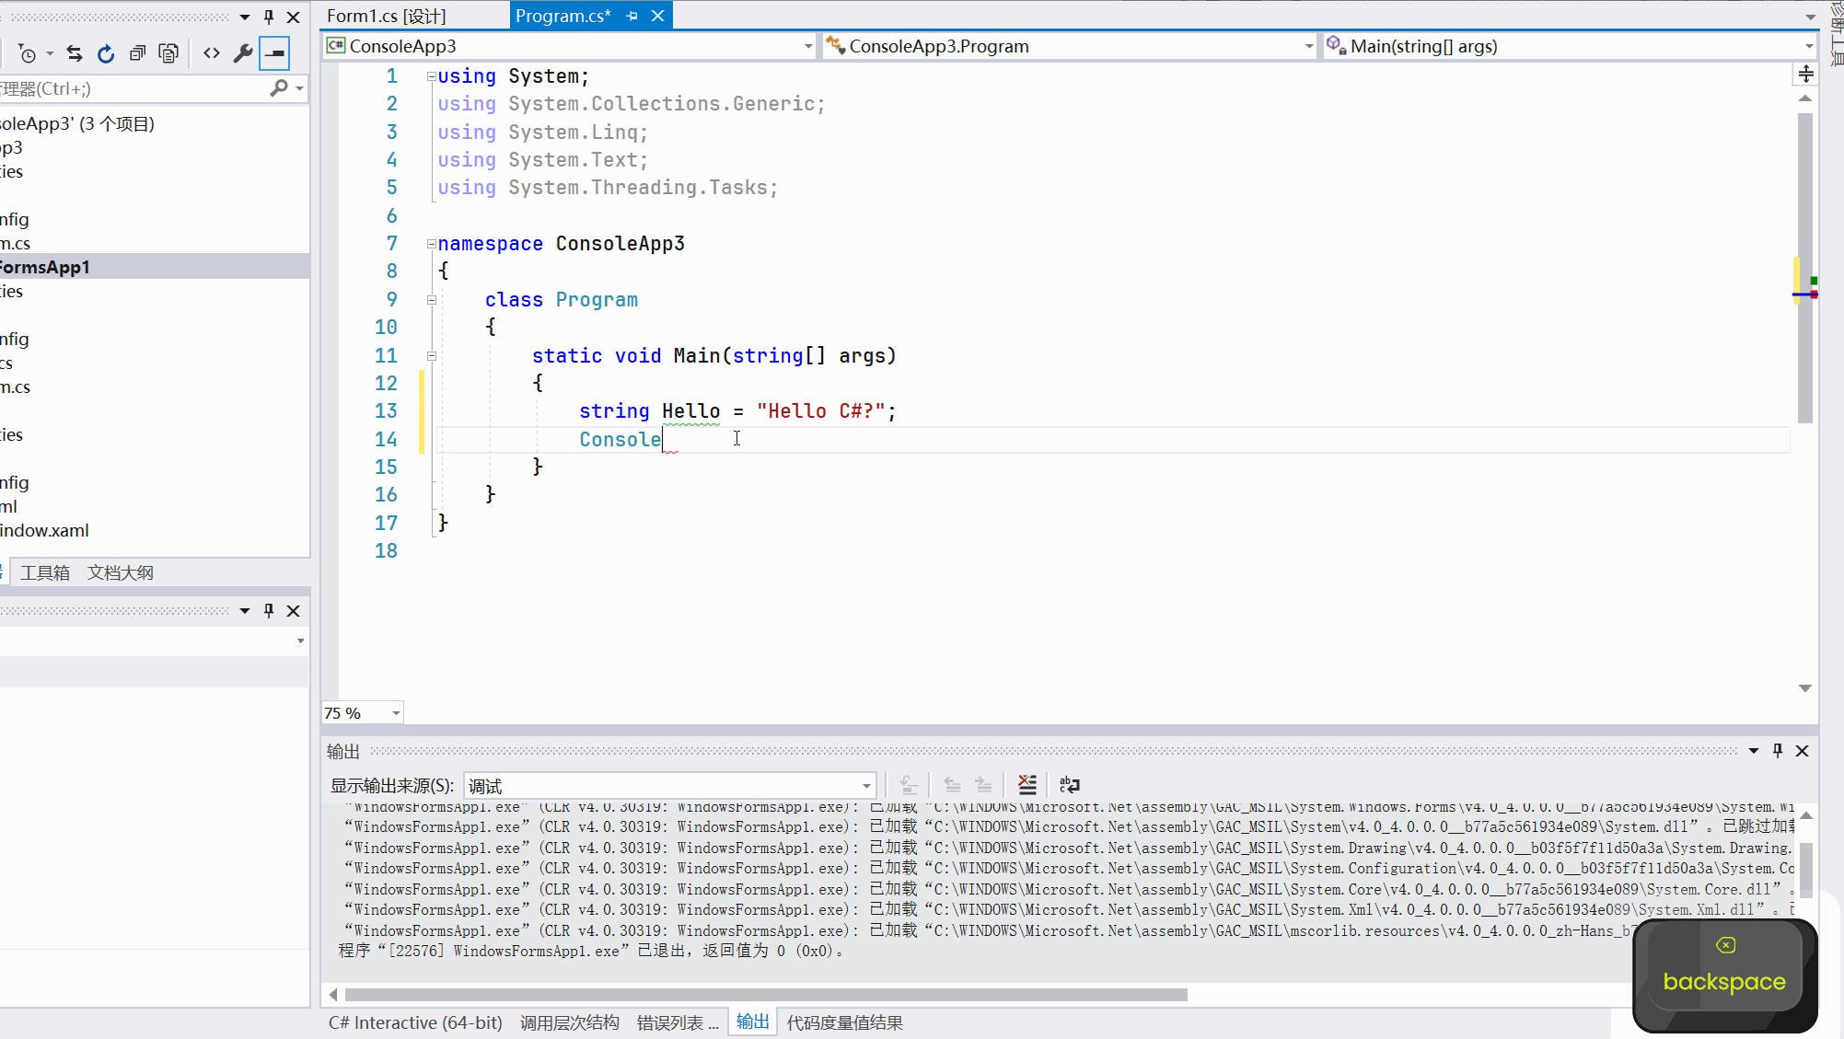Click Sync with Active Document icon
This screenshot has width=1844, height=1039.
pos(75,53)
